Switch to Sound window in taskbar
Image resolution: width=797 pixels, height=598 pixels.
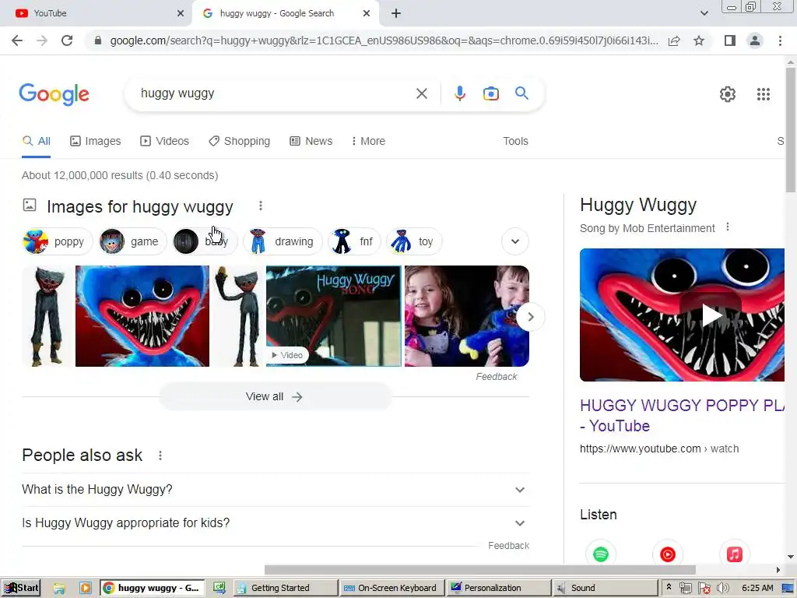click(x=605, y=588)
